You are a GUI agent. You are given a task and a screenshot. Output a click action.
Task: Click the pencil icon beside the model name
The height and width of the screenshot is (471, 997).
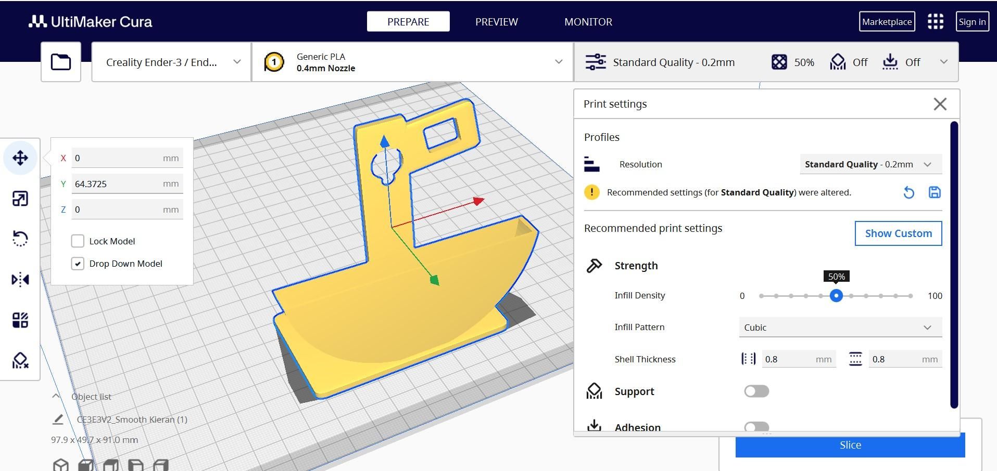tap(58, 419)
